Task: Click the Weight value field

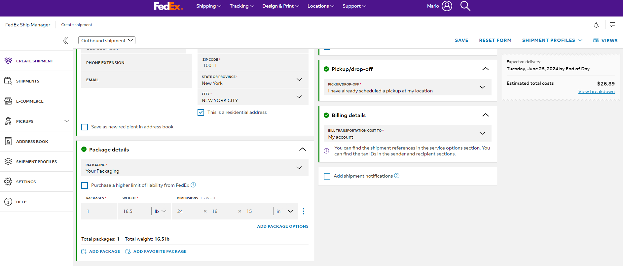Action: coord(135,211)
